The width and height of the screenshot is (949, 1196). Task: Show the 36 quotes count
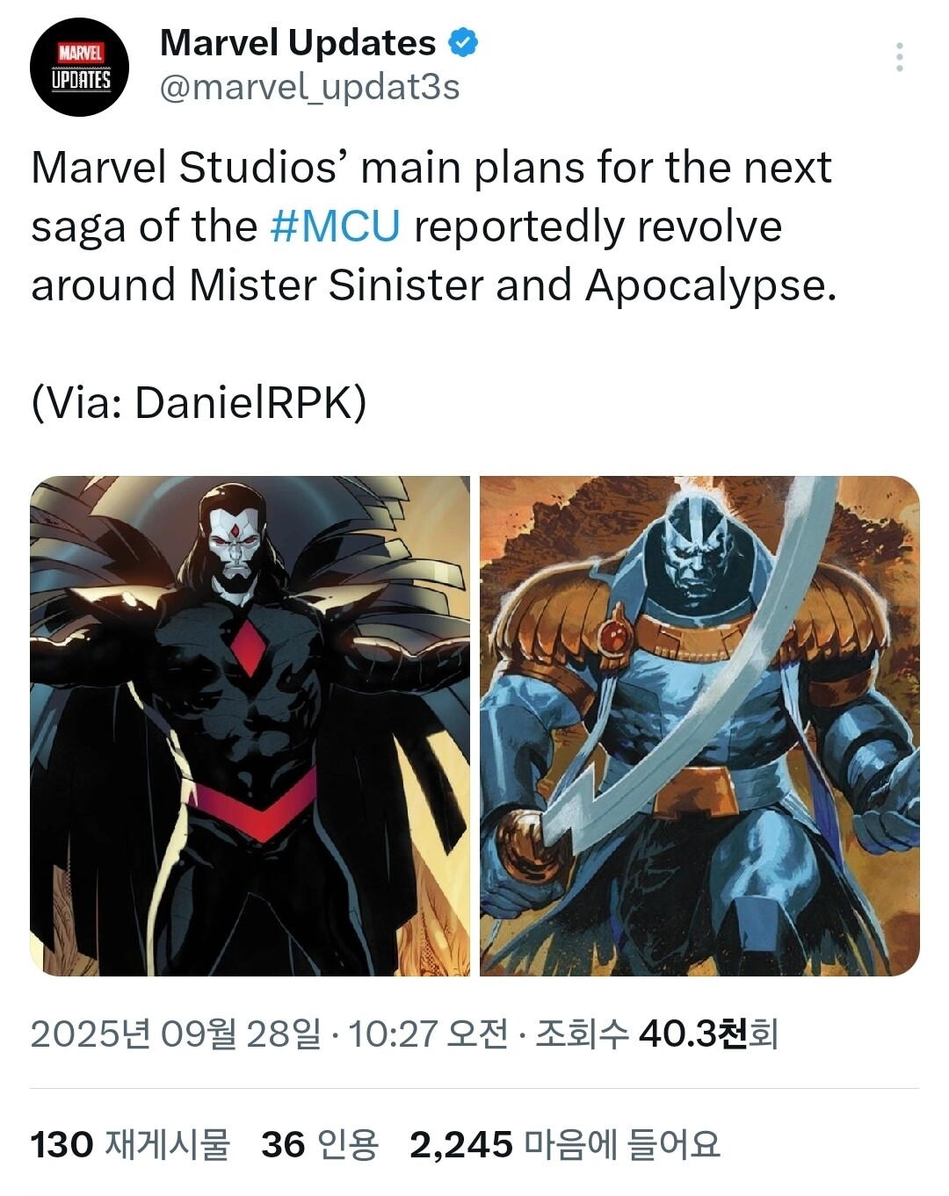coord(283,1145)
